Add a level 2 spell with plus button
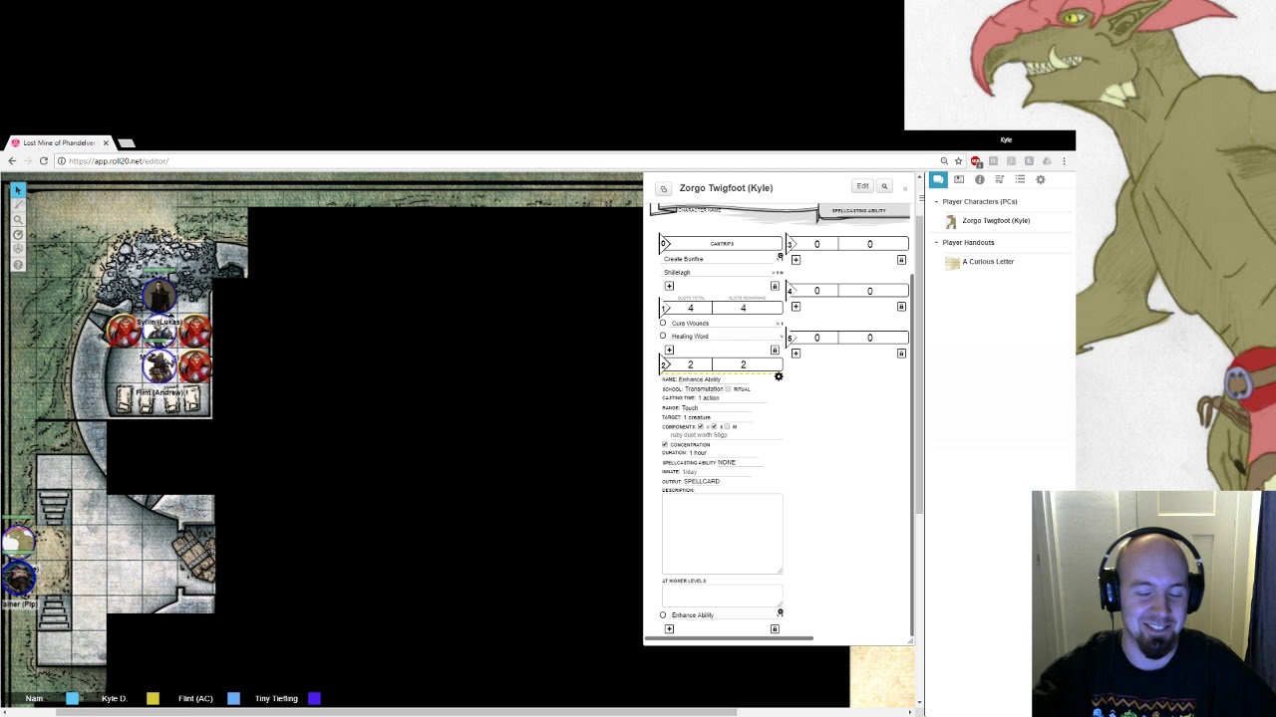 pyautogui.click(x=669, y=628)
